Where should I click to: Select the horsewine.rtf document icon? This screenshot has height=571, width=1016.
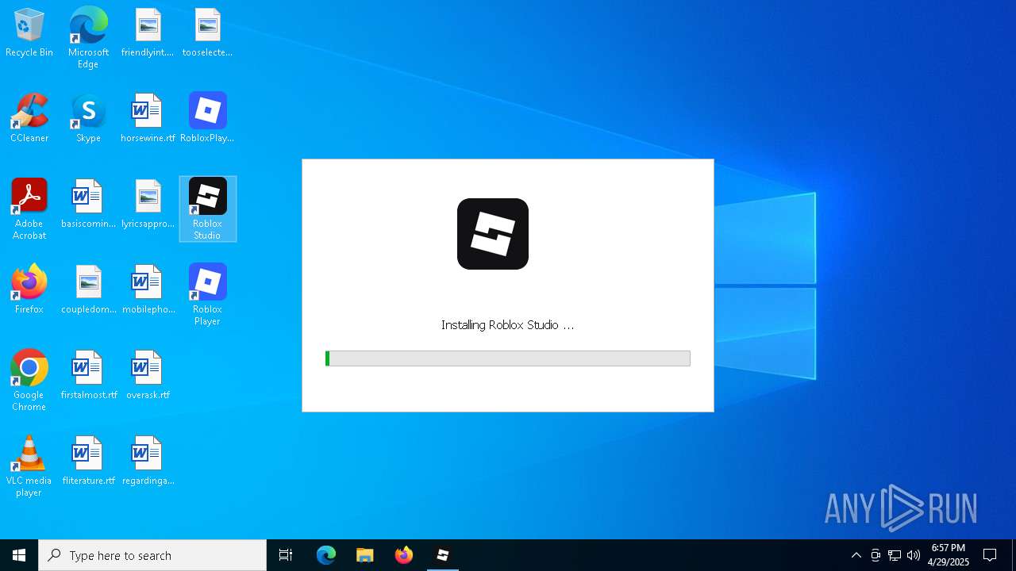[148, 118]
